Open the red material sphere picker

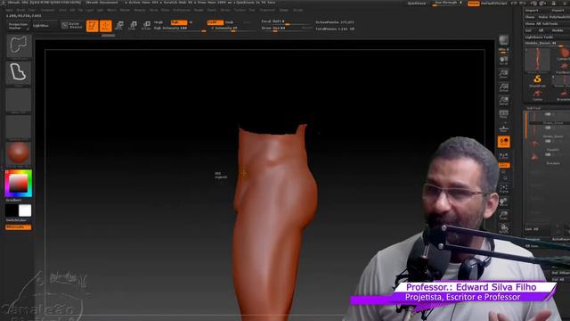tap(18, 152)
